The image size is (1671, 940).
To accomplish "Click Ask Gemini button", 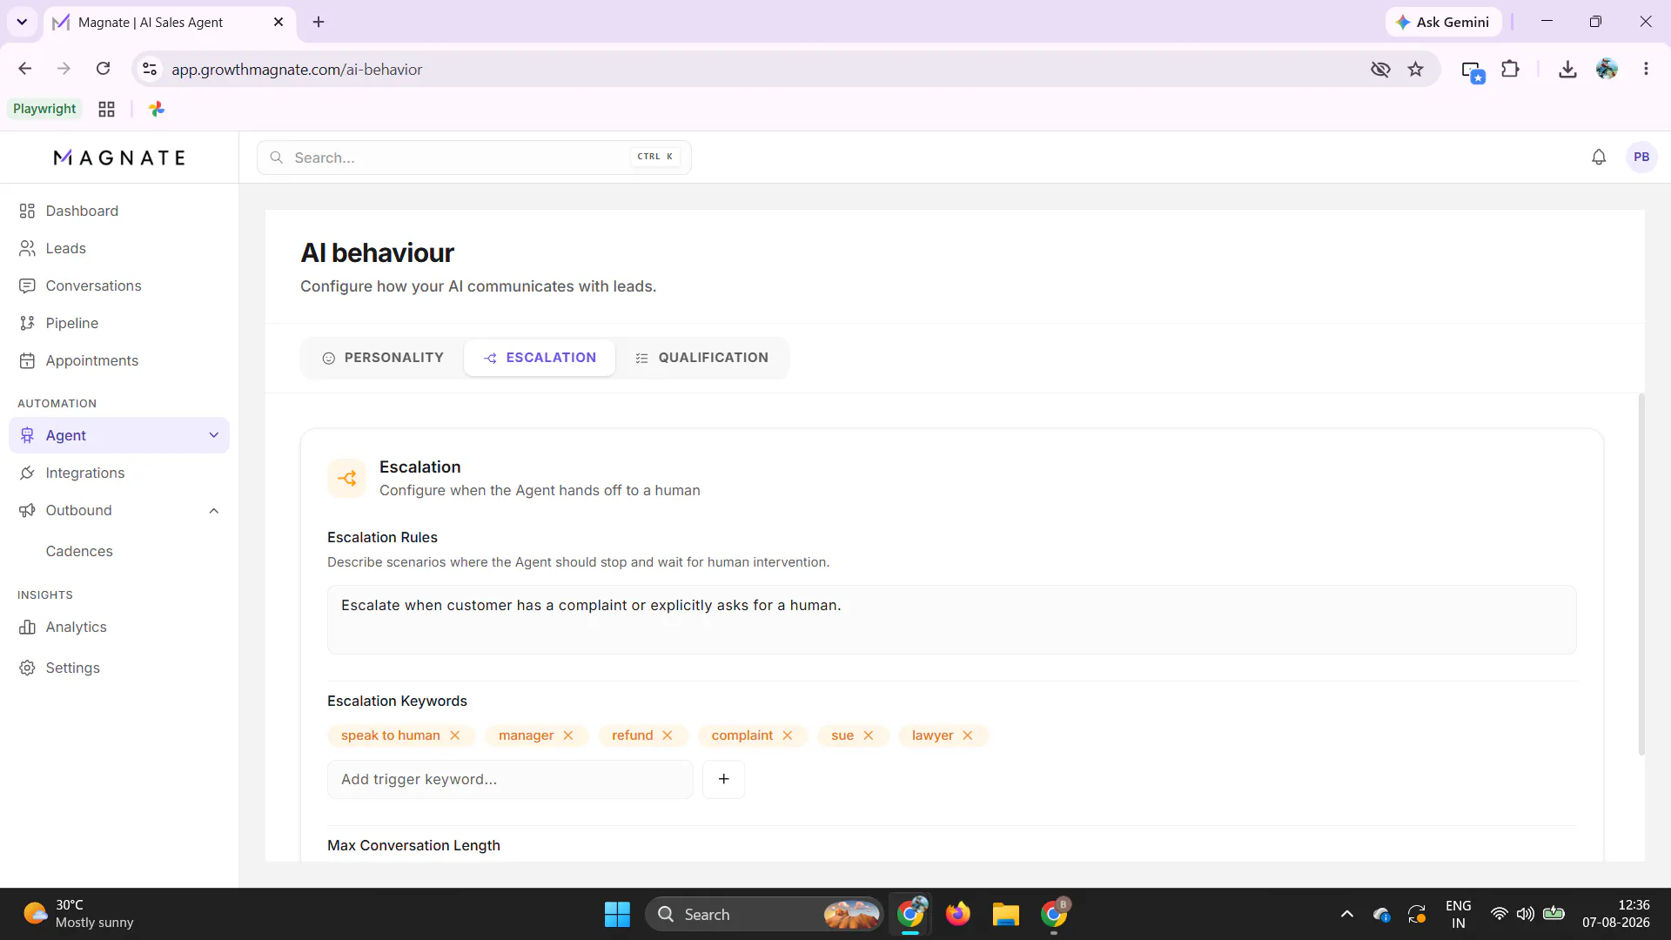I will [x=1443, y=22].
